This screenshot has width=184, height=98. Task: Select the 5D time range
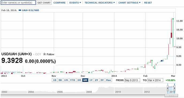(x=60, y=80)
